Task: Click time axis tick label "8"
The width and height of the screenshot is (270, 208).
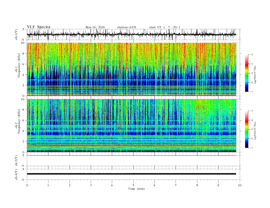Action: tap(197, 185)
